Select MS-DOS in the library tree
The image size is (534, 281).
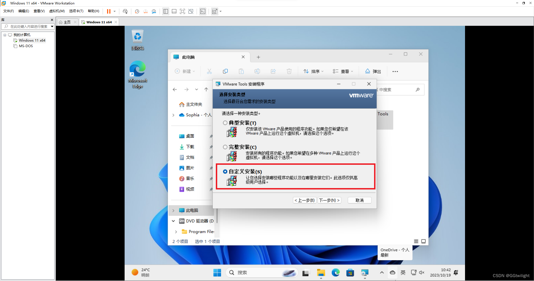[x=26, y=46]
